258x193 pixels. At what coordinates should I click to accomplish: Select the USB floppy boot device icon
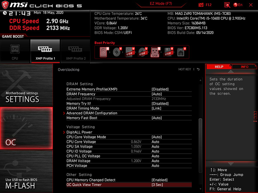click(168, 52)
